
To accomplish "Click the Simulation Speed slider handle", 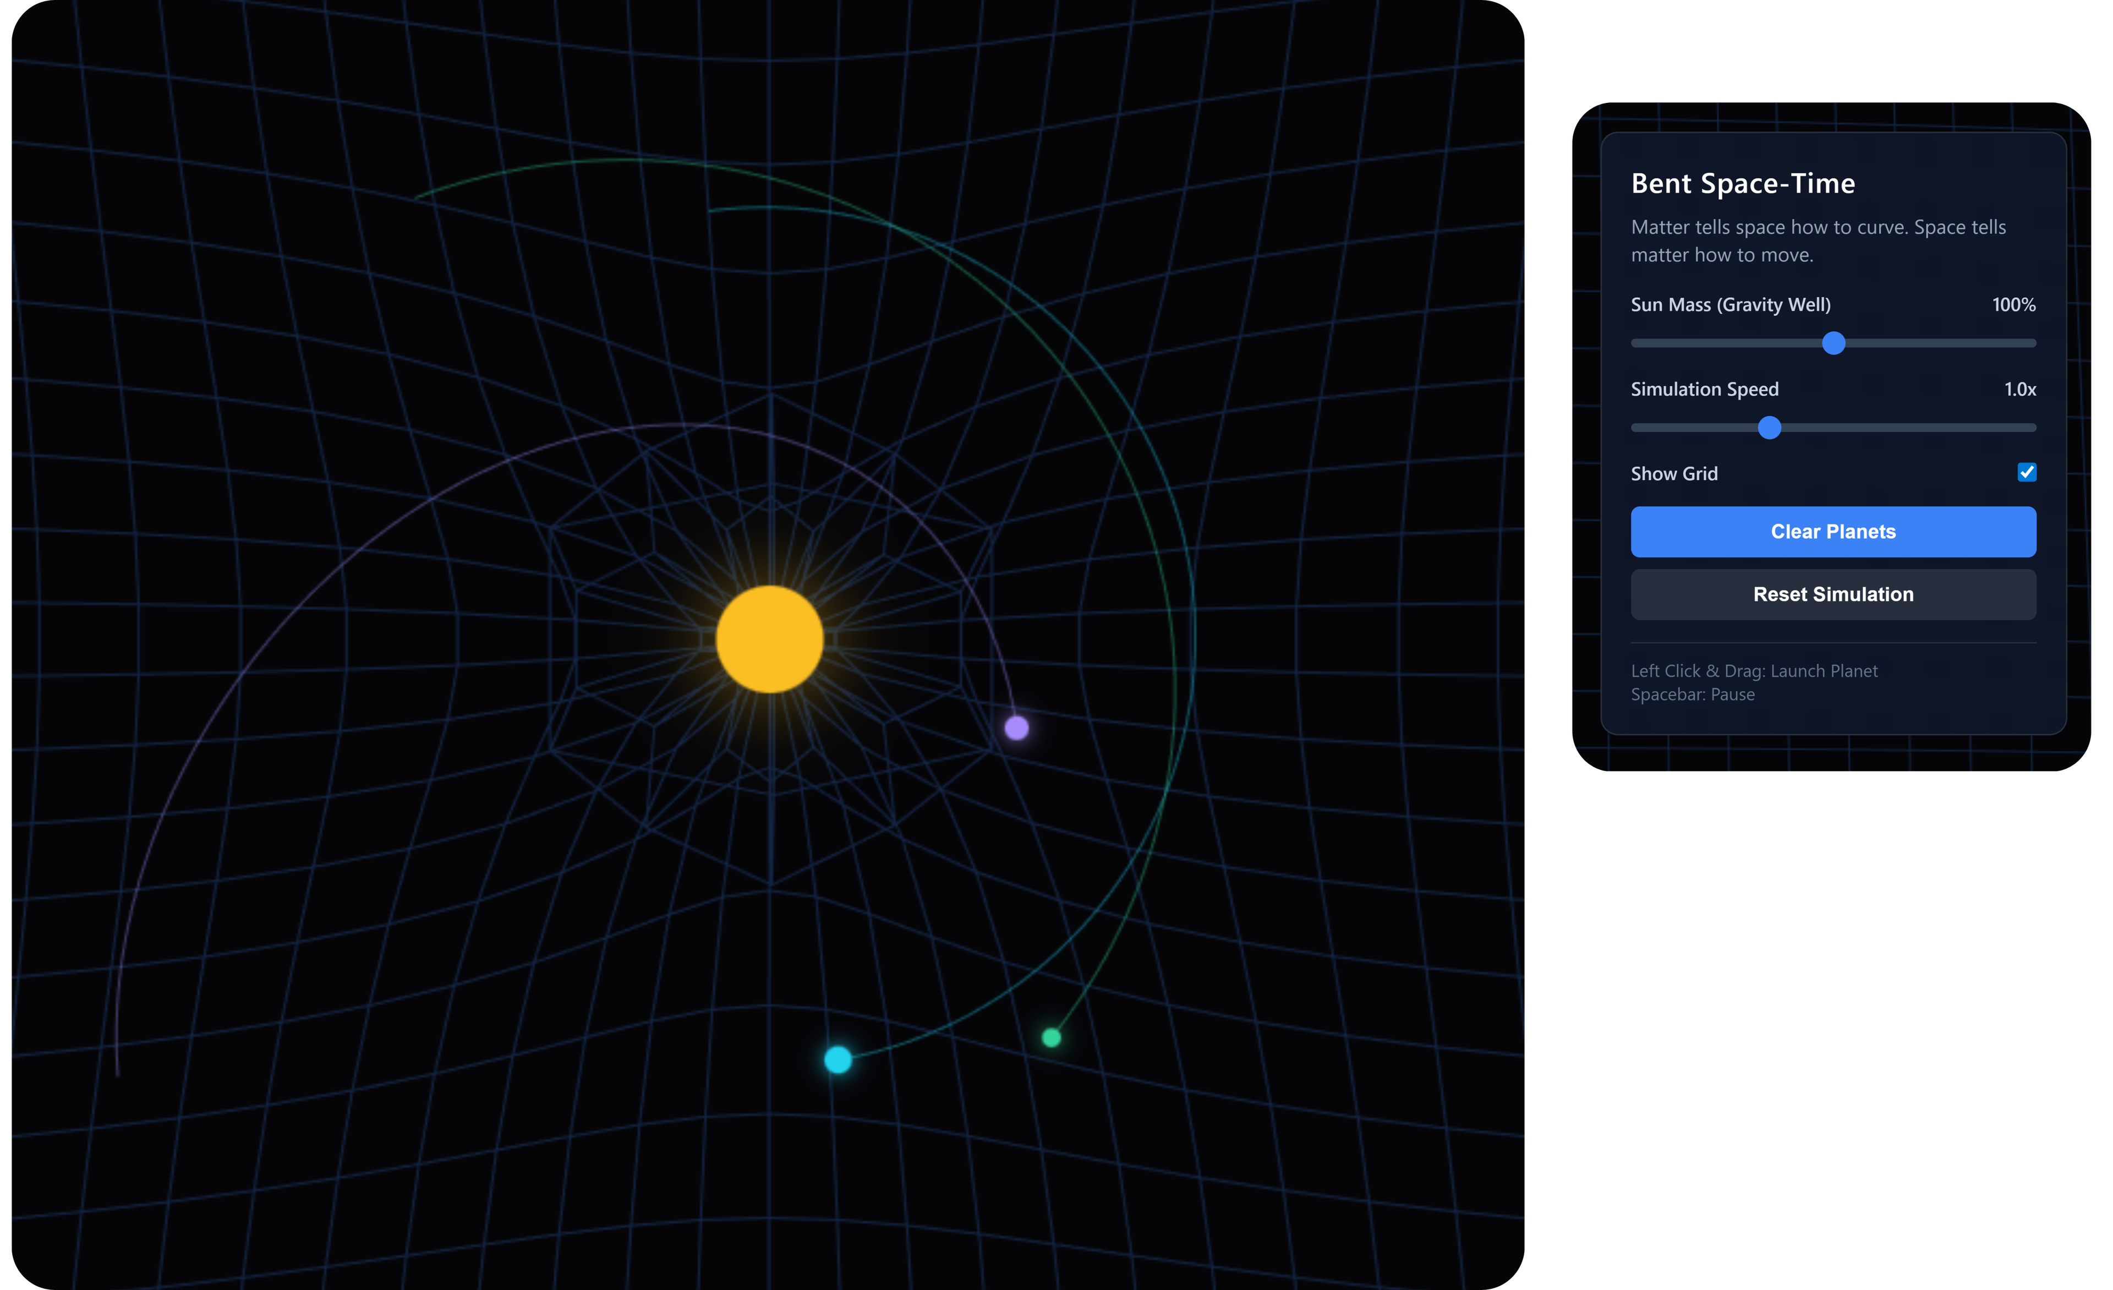I will pyautogui.click(x=1769, y=427).
